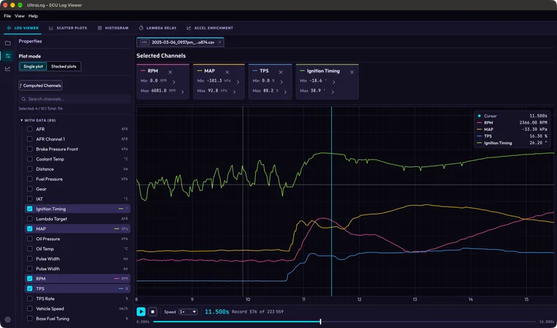Screen dimensions: 557x328
Task: Enable the Coolant Temp checkbox
Action: click(x=30, y=159)
